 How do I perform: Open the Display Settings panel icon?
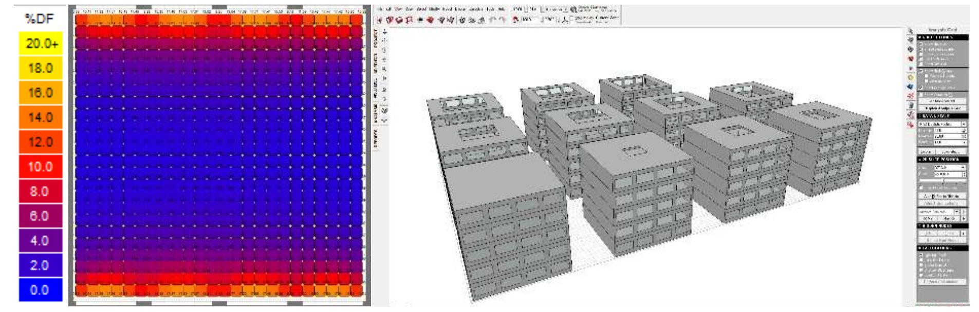click(x=911, y=58)
